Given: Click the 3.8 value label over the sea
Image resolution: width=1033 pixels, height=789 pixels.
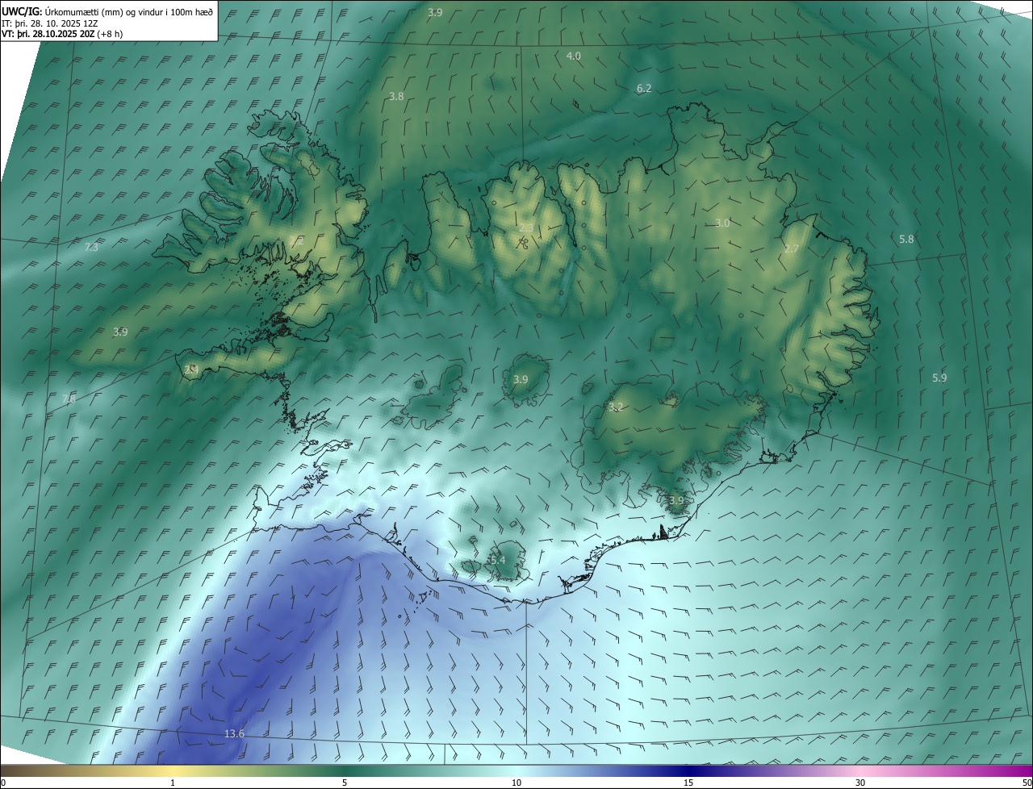Looking at the screenshot, I should point(396,96).
